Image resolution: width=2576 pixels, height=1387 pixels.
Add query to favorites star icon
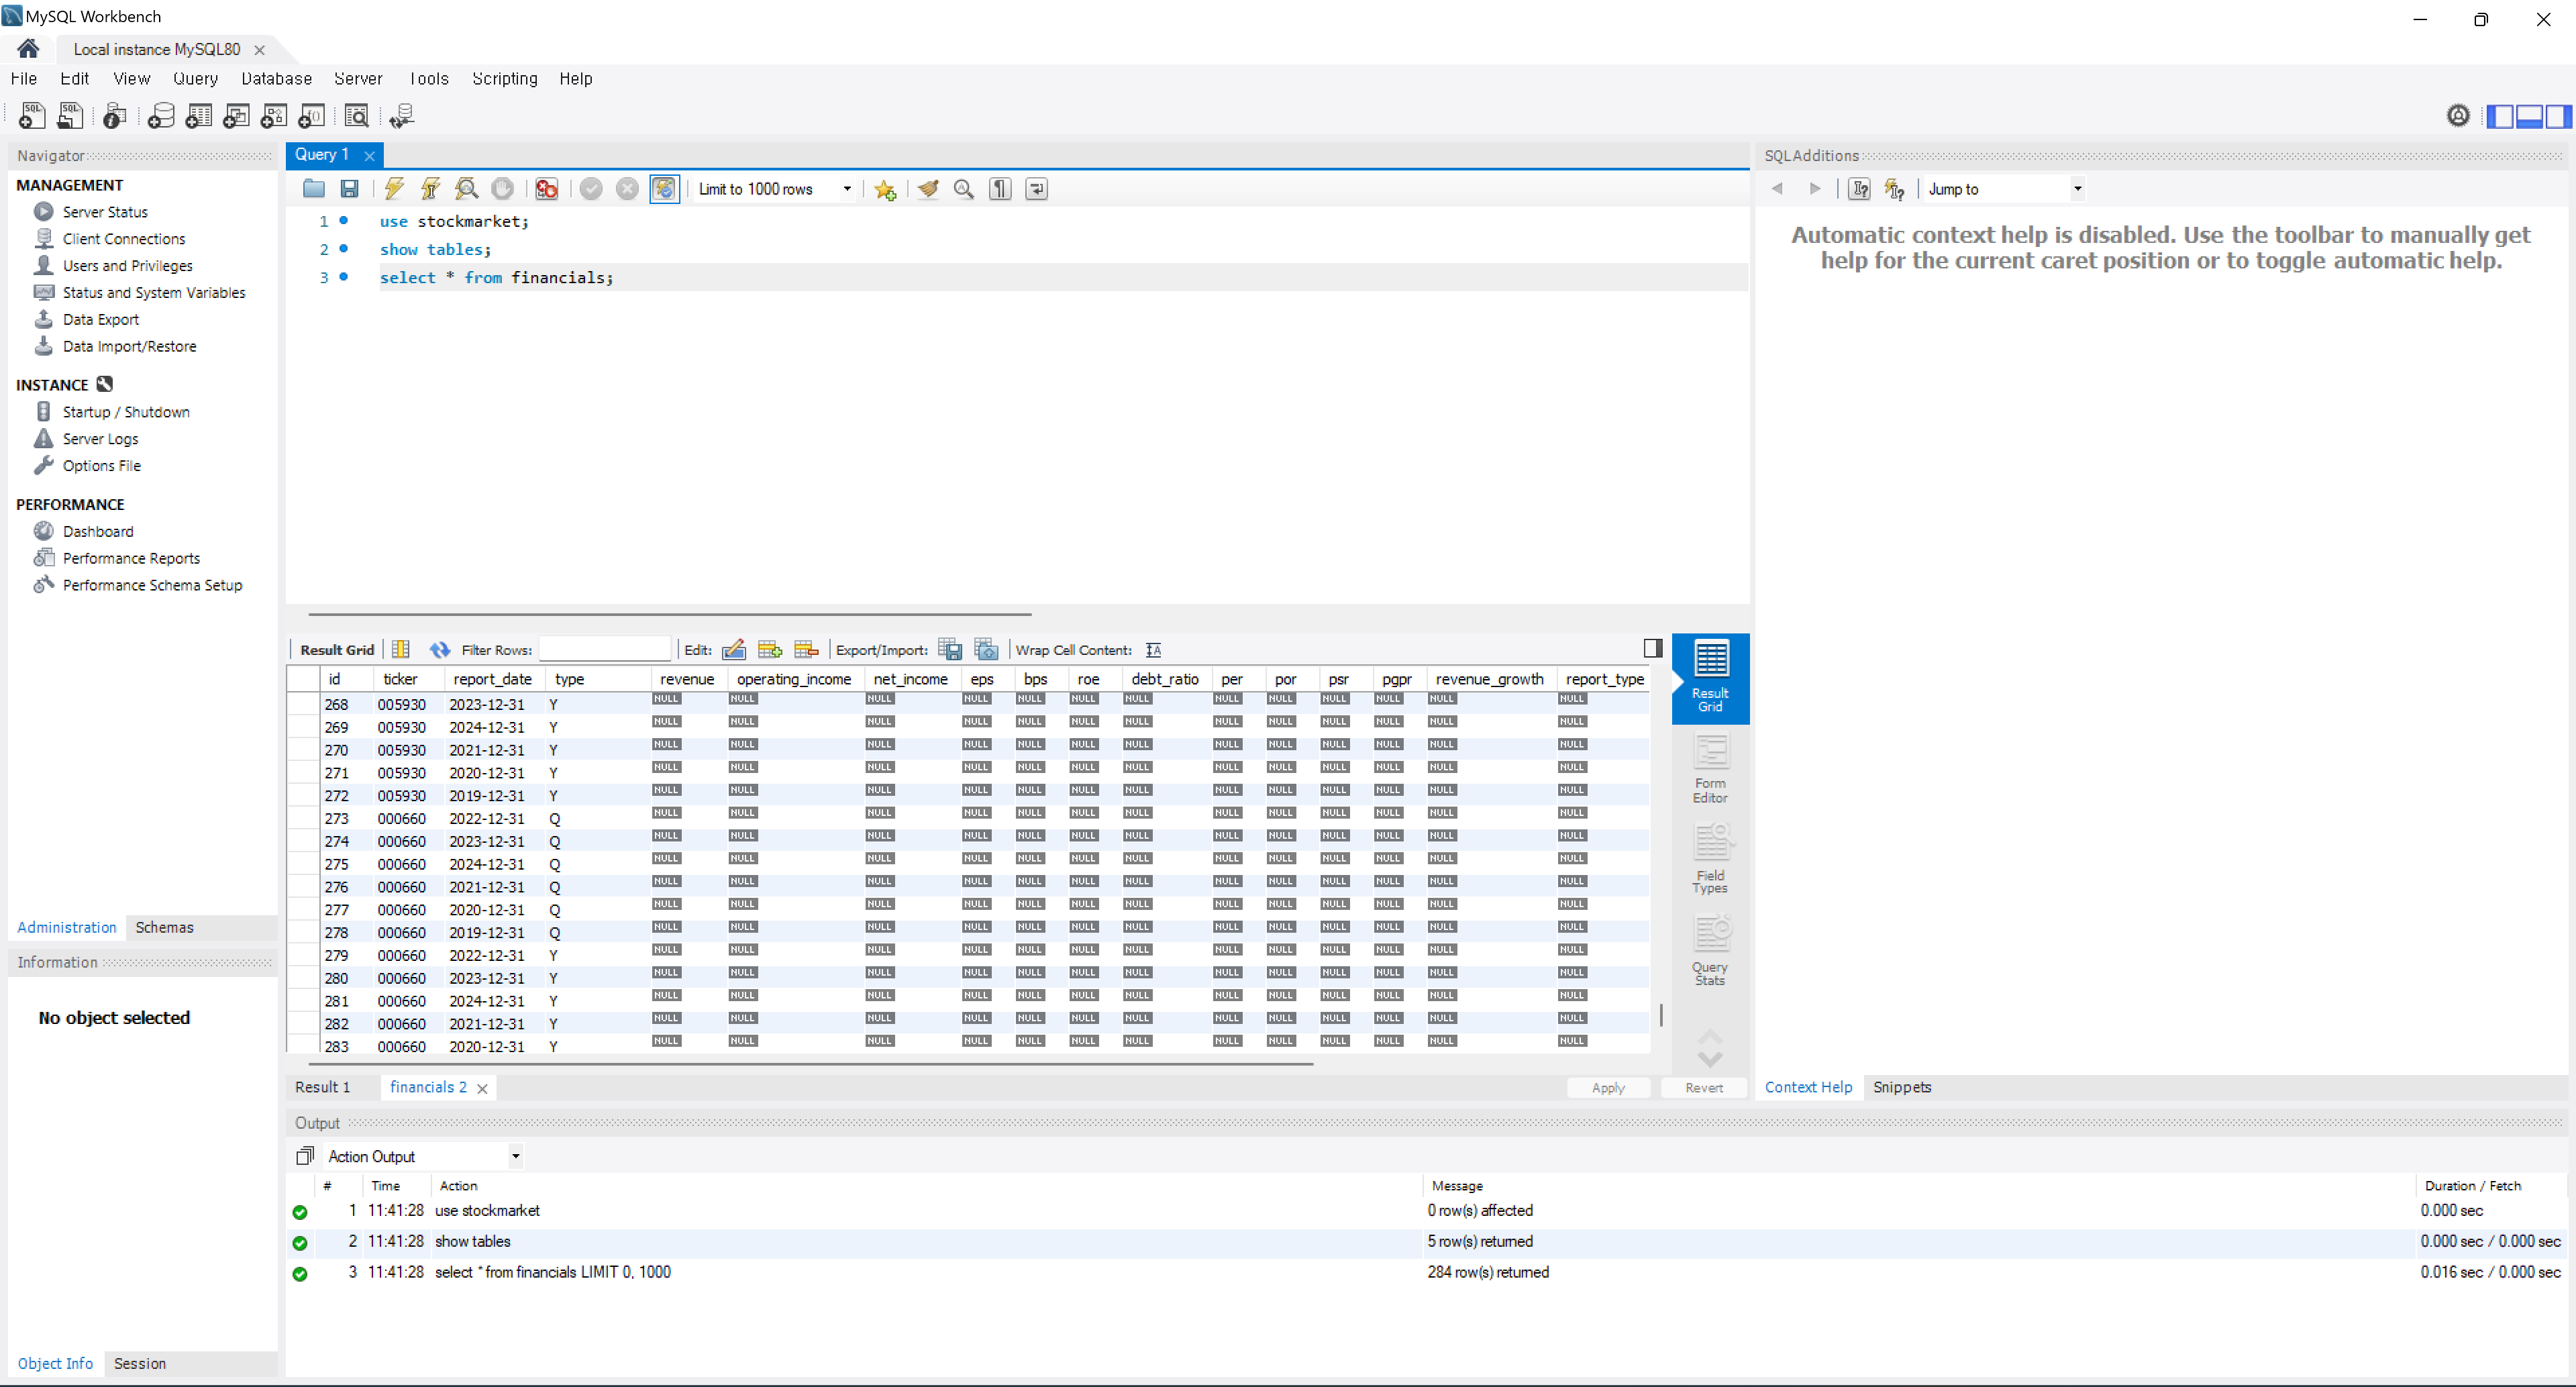[x=885, y=189]
